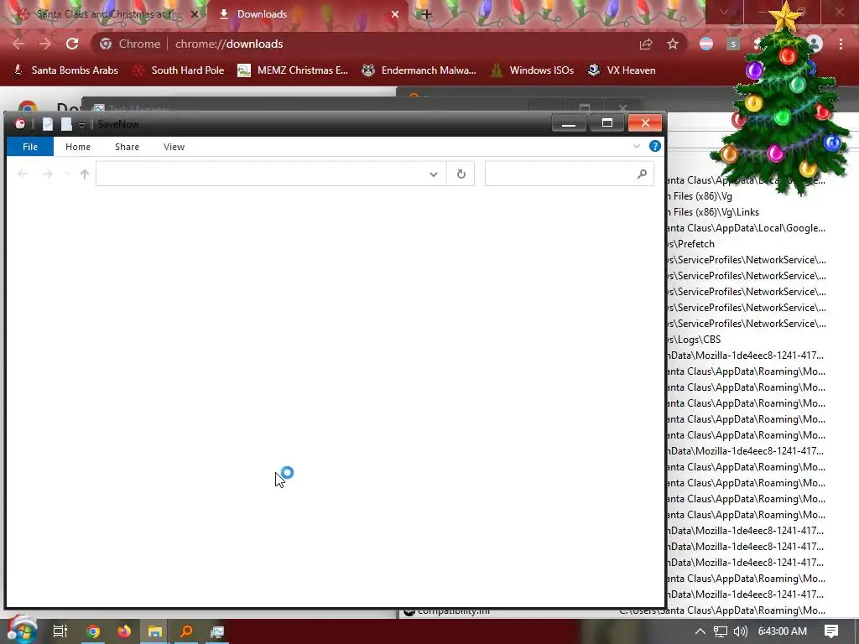
Task: Click Explorer's forward arrow
Action: click(x=48, y=174)
